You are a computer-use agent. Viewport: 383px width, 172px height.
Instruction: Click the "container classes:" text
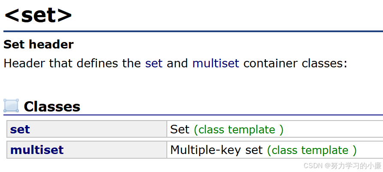tap(296, 63)
